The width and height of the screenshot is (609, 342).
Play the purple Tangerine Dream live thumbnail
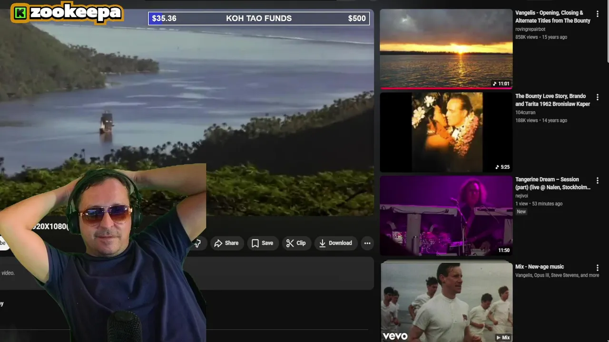pos(446,216)
